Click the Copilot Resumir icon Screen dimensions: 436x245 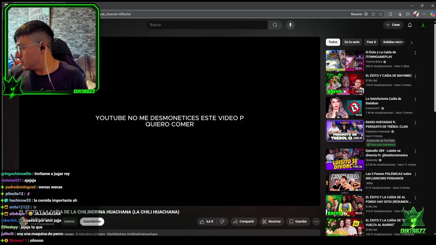[366, 14]
